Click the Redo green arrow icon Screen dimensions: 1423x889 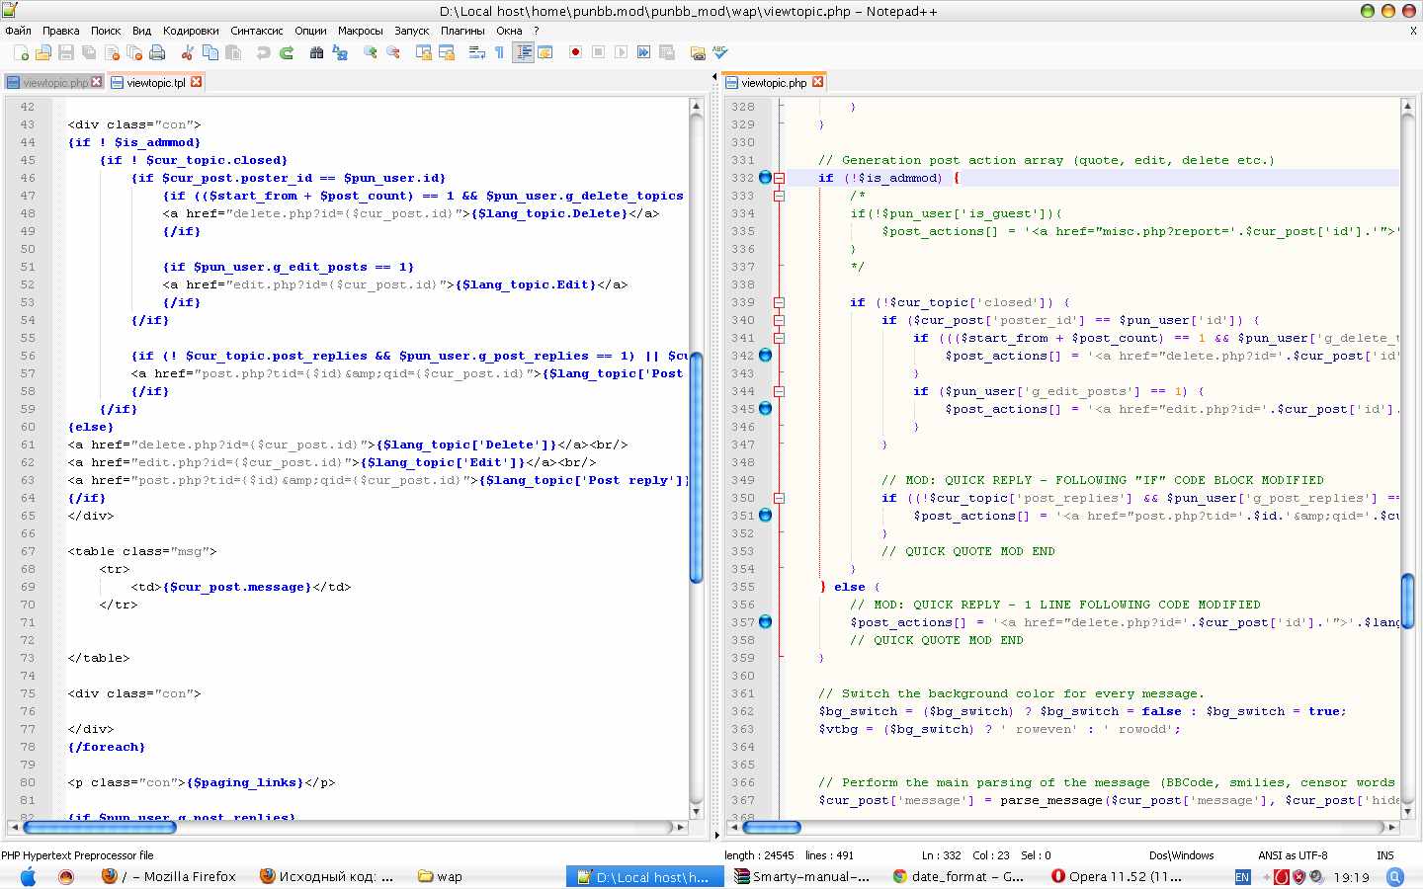(x=287, y=52)
